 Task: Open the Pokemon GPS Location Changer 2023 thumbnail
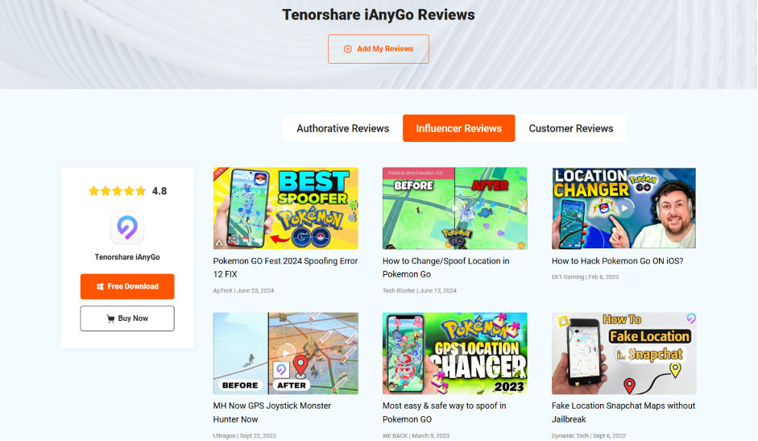tap(455, 353)
